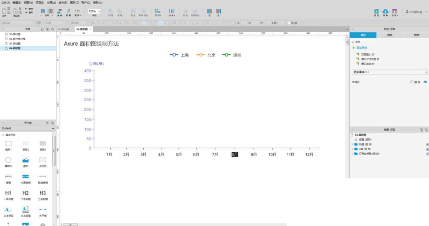Toggle the Hidden (隐藏) checkbox in style bar
429x226 pixels.
click(x=289, y=23)
